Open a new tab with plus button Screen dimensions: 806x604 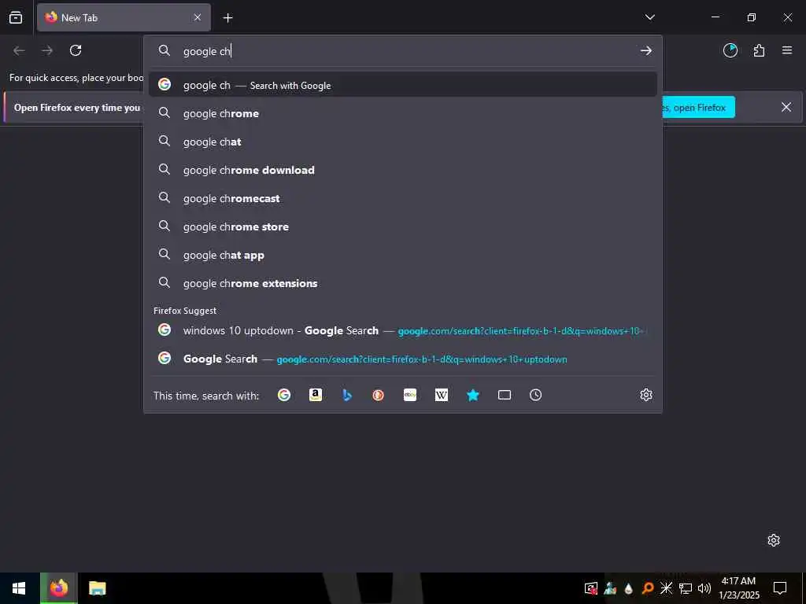tap(227, 18)
